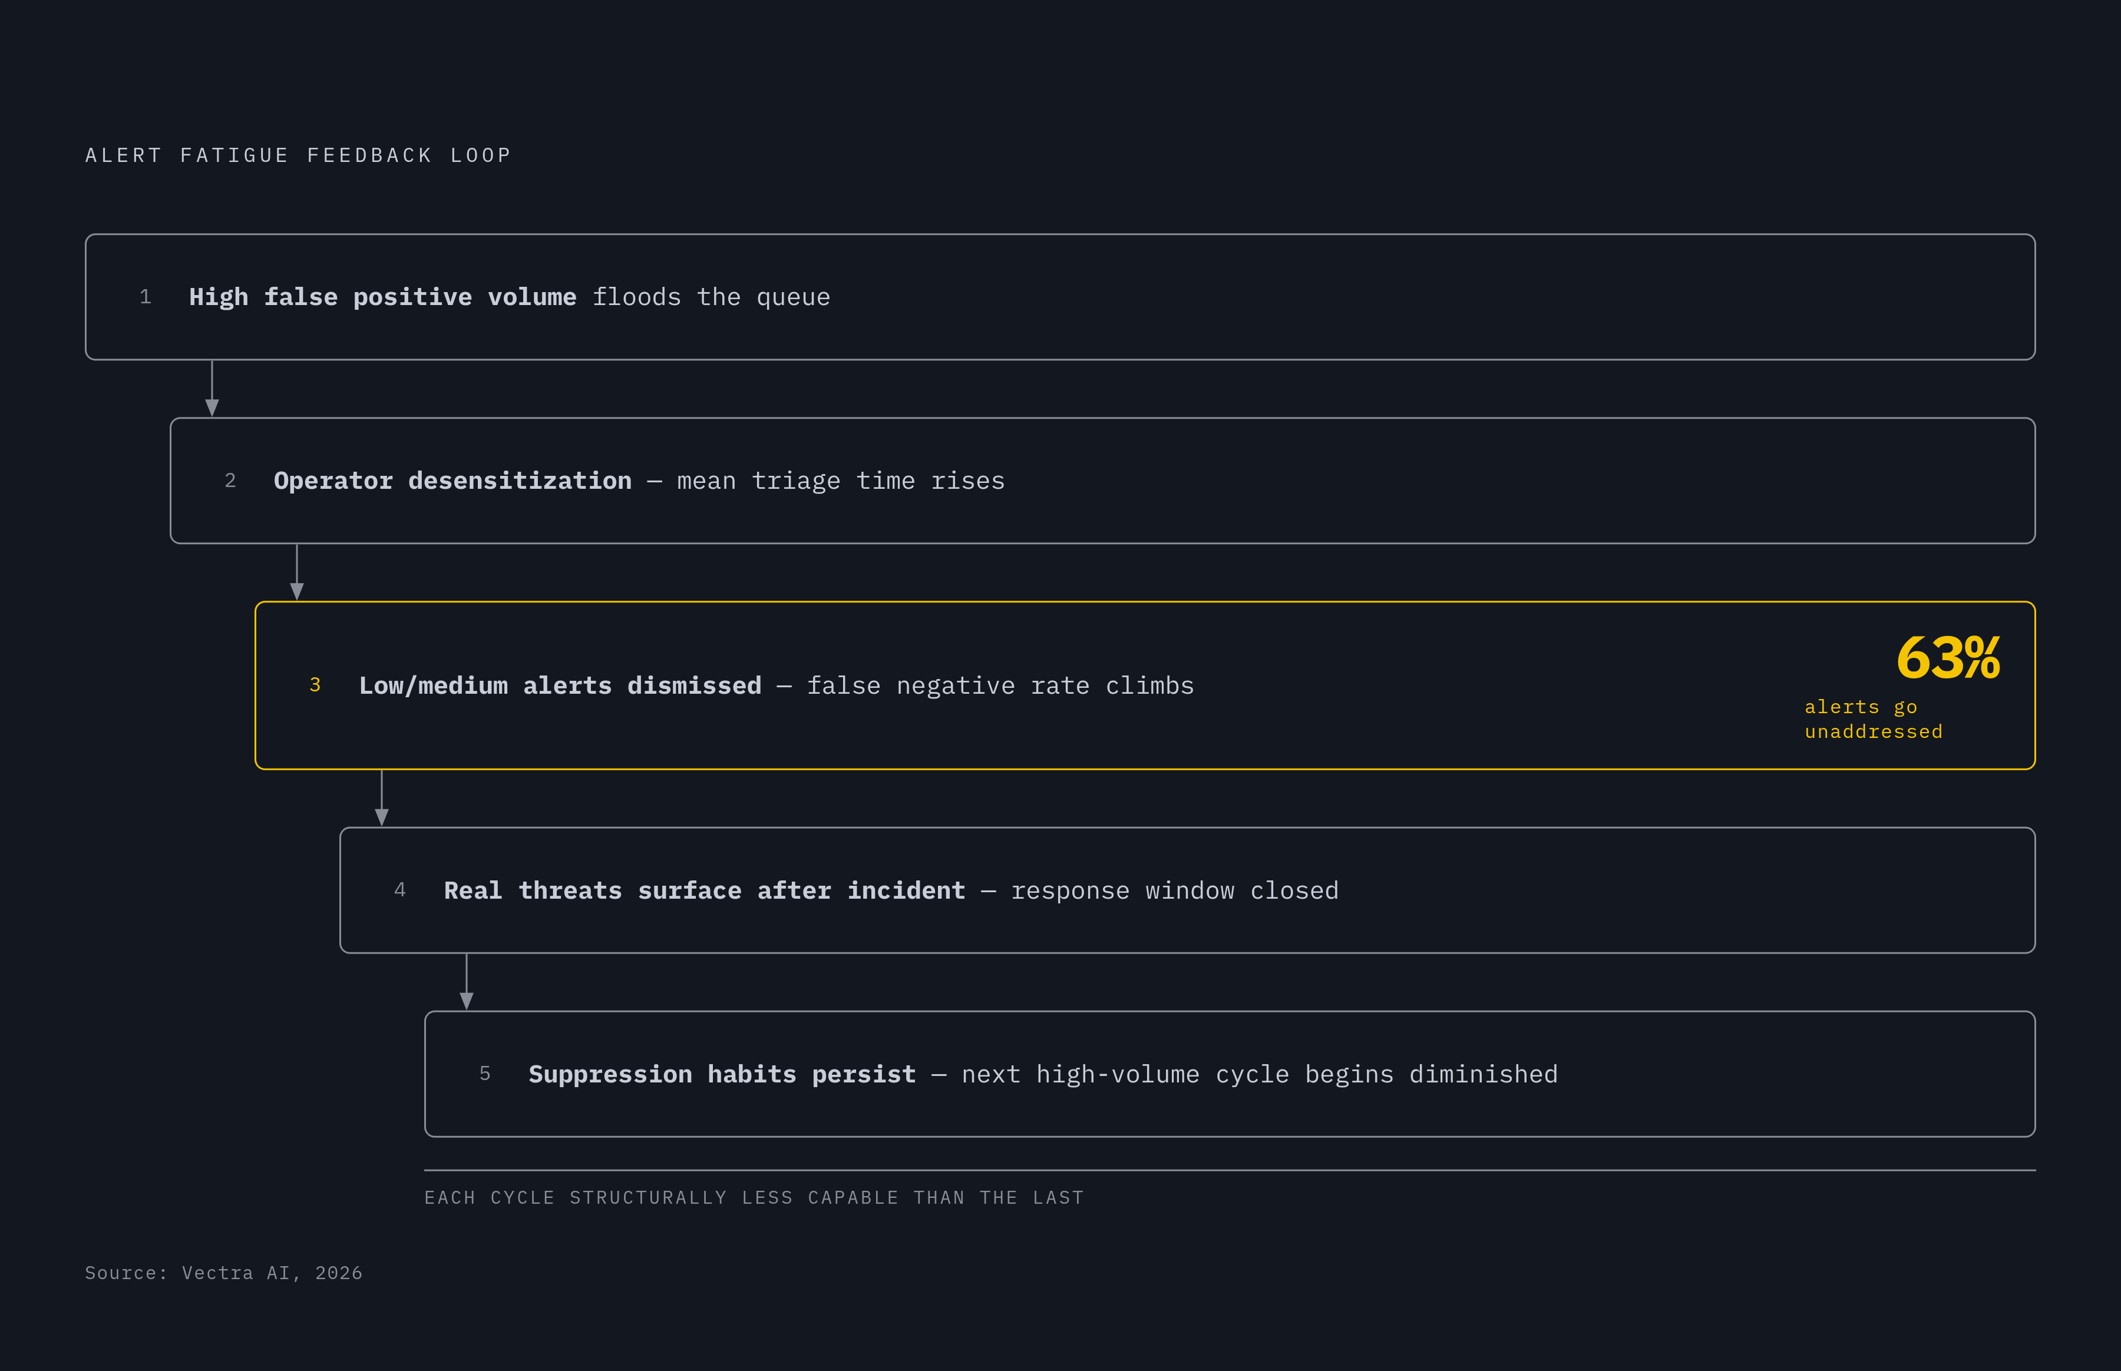Click the '63%' statistic figure

click(x=1948, y=658)
